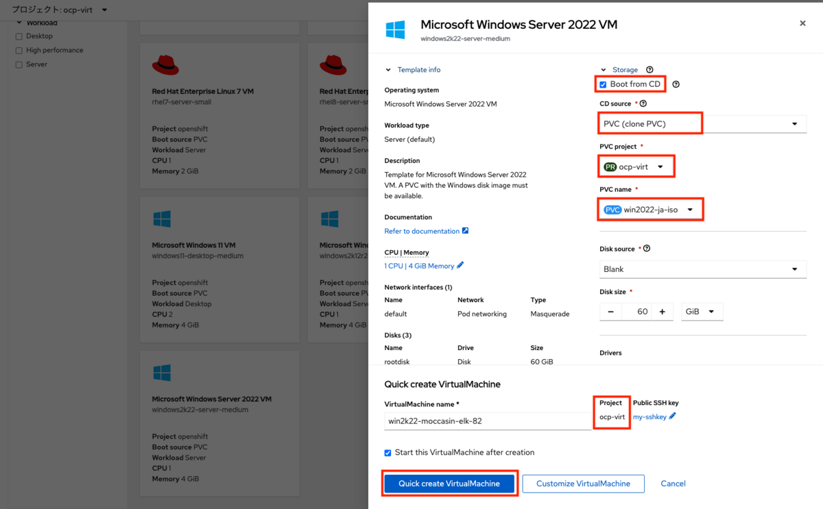Open the Disk source Blank dropdown
Screen dimensions: 823x509
(703, 269)
